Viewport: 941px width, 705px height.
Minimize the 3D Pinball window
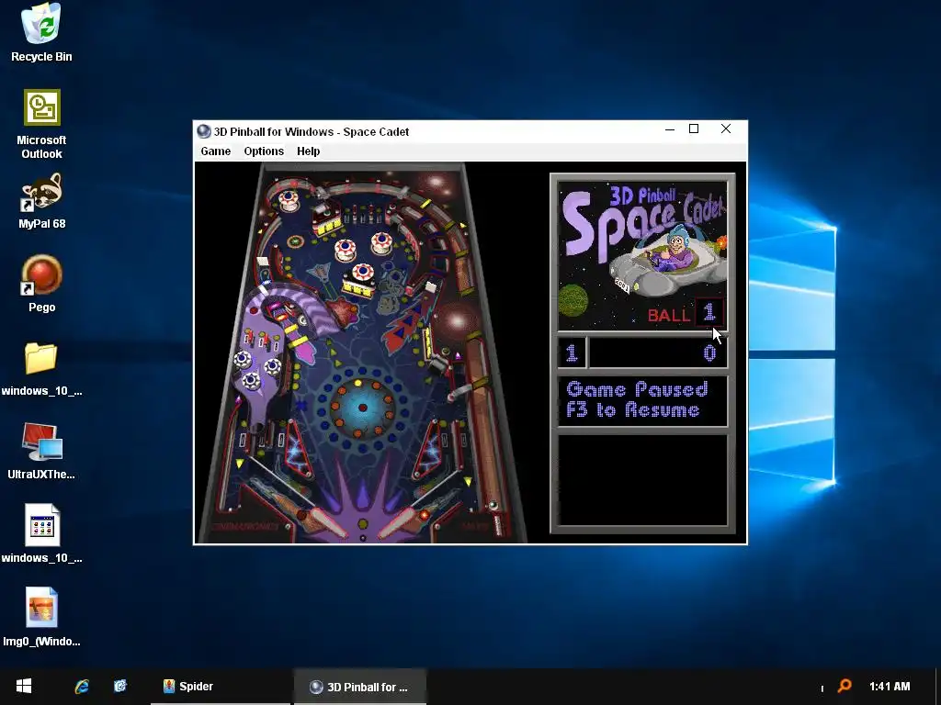[x=670, y=129]
